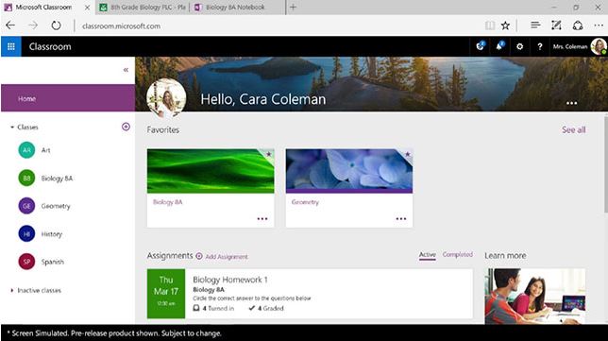Screen dimensions: 608x341
Task: Select Spanish in the classes list
Action: (53, 262)
